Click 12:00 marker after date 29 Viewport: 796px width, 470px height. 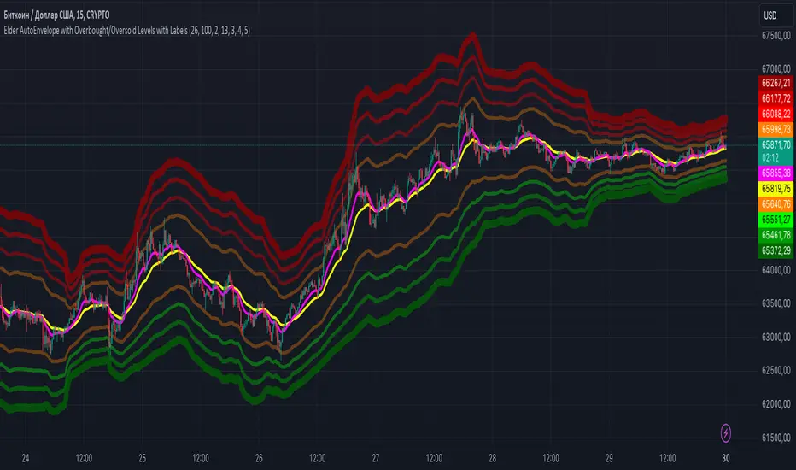667,458
